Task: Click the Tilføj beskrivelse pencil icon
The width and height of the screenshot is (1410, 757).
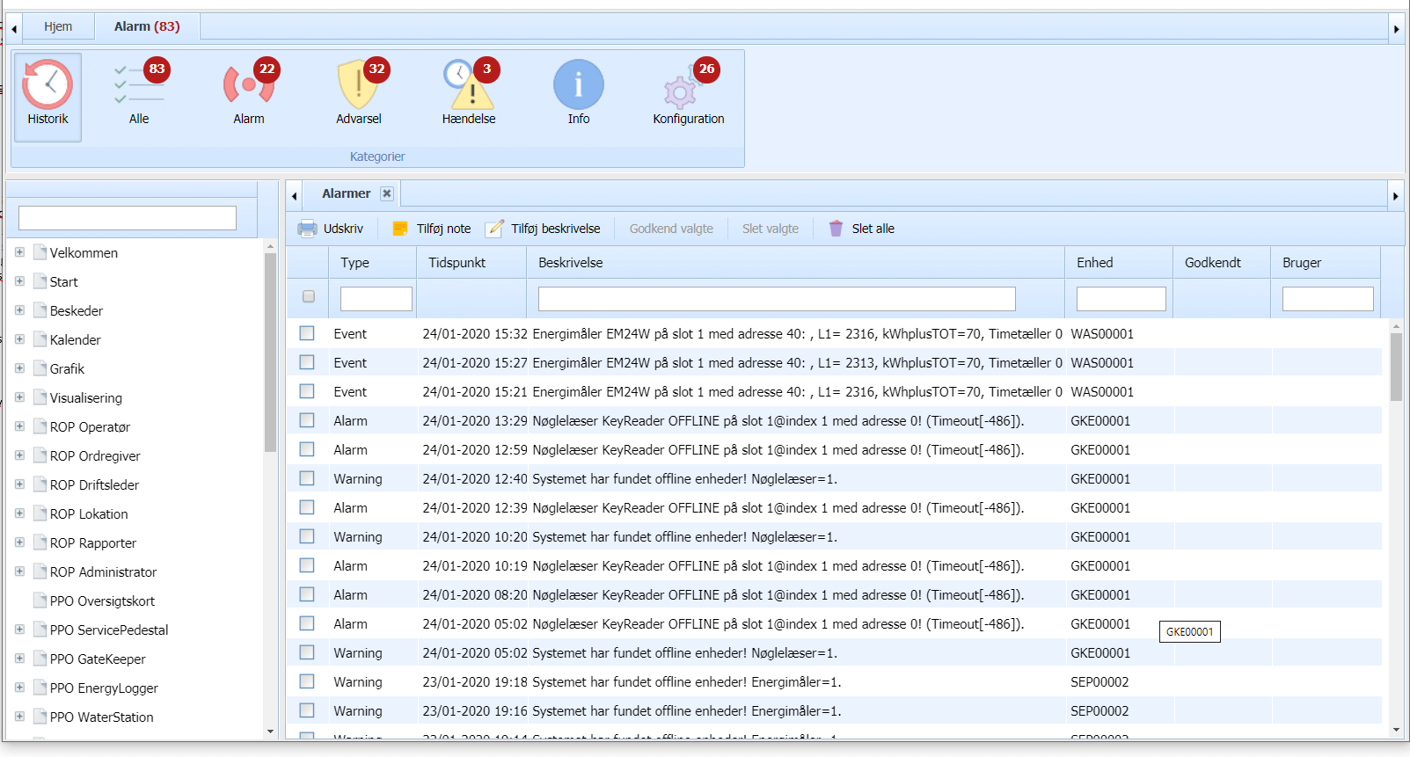Action: [495, 229]
